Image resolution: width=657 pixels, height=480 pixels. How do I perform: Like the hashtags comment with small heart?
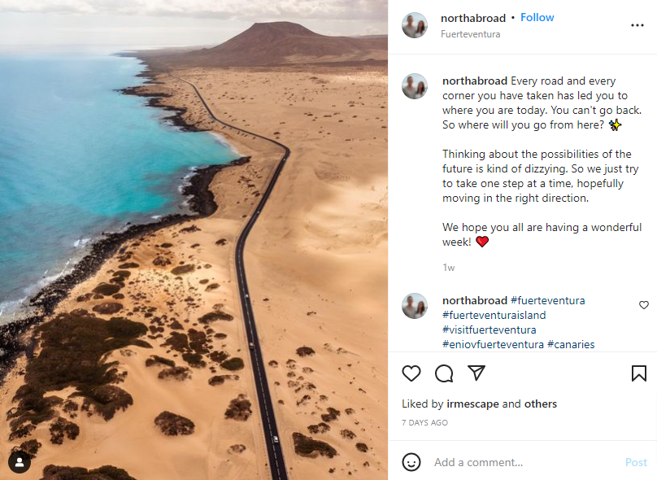[644, 305]
